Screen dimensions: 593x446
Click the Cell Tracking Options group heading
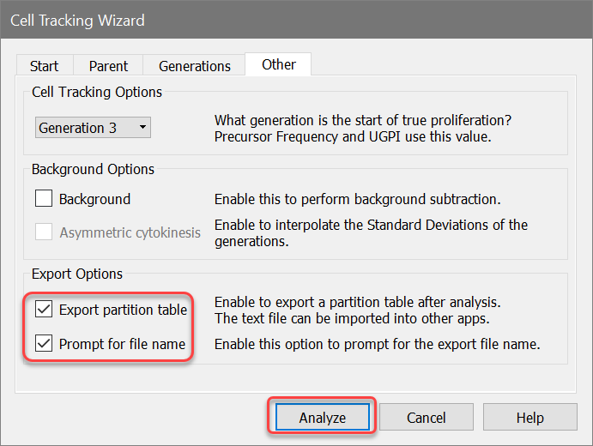(x=97, y=92)
